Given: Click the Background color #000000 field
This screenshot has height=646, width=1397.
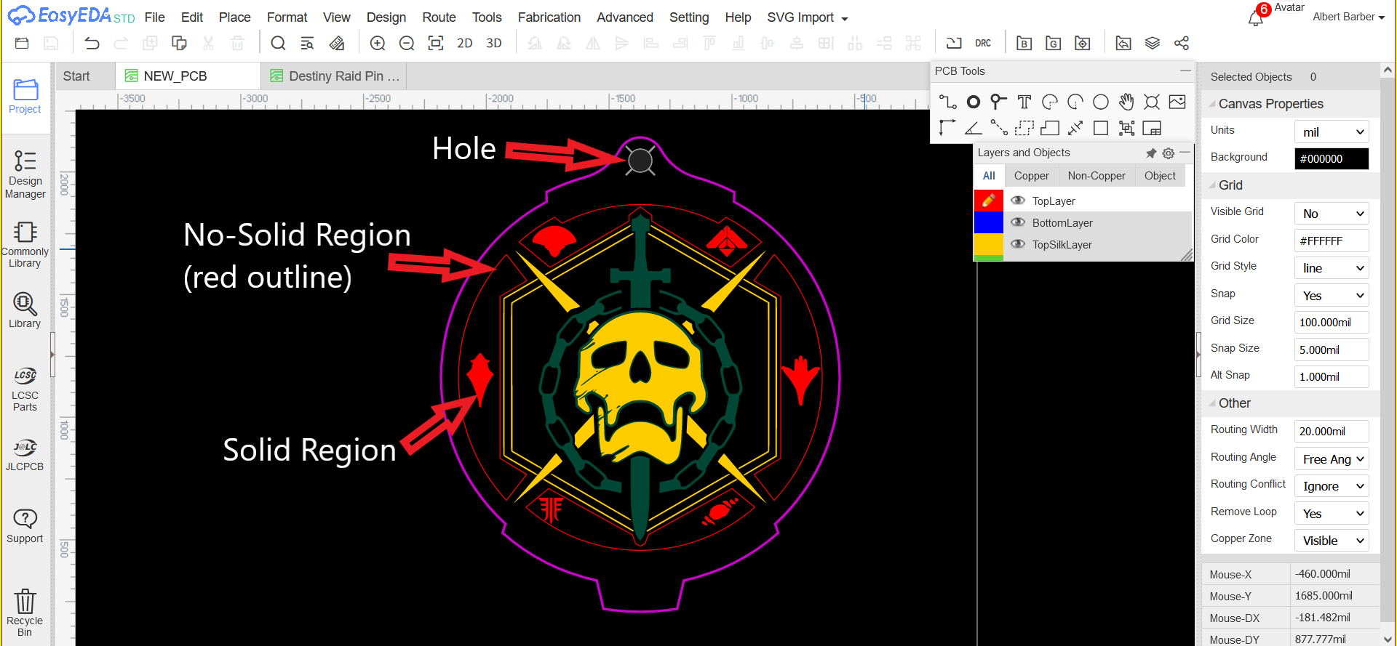Looking at the screenshot, I should pyautogui.click(x=1332, y=158).
